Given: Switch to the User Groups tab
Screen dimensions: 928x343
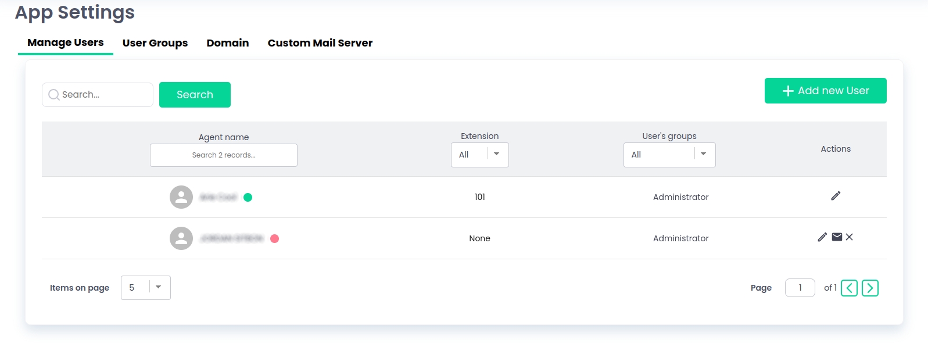Looking at the screenshot, I should (155, 43).
